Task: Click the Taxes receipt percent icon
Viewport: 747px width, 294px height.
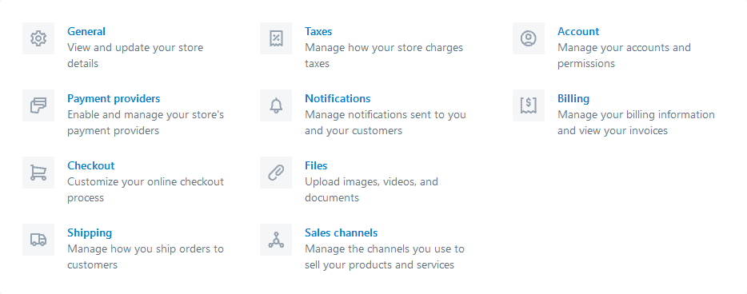Action: pos(276,38)
